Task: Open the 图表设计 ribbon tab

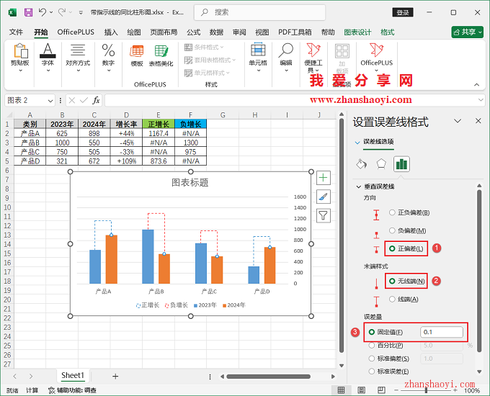Action: pos(357,32)
